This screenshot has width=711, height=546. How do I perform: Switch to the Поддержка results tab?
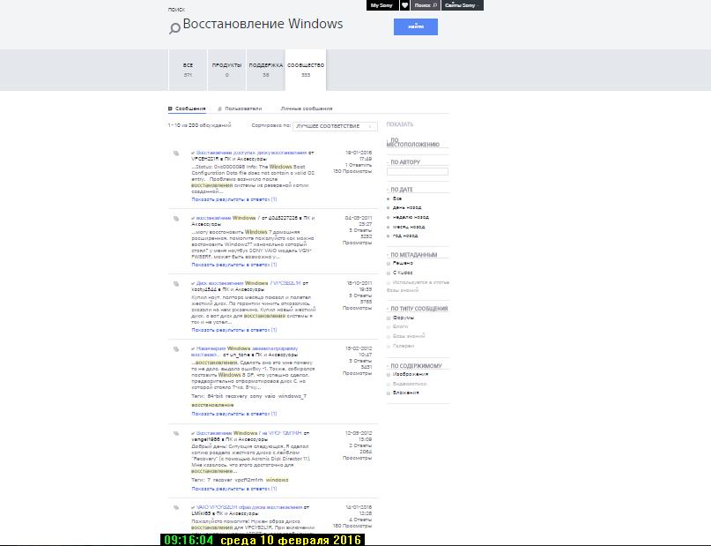tap(265, 70)
